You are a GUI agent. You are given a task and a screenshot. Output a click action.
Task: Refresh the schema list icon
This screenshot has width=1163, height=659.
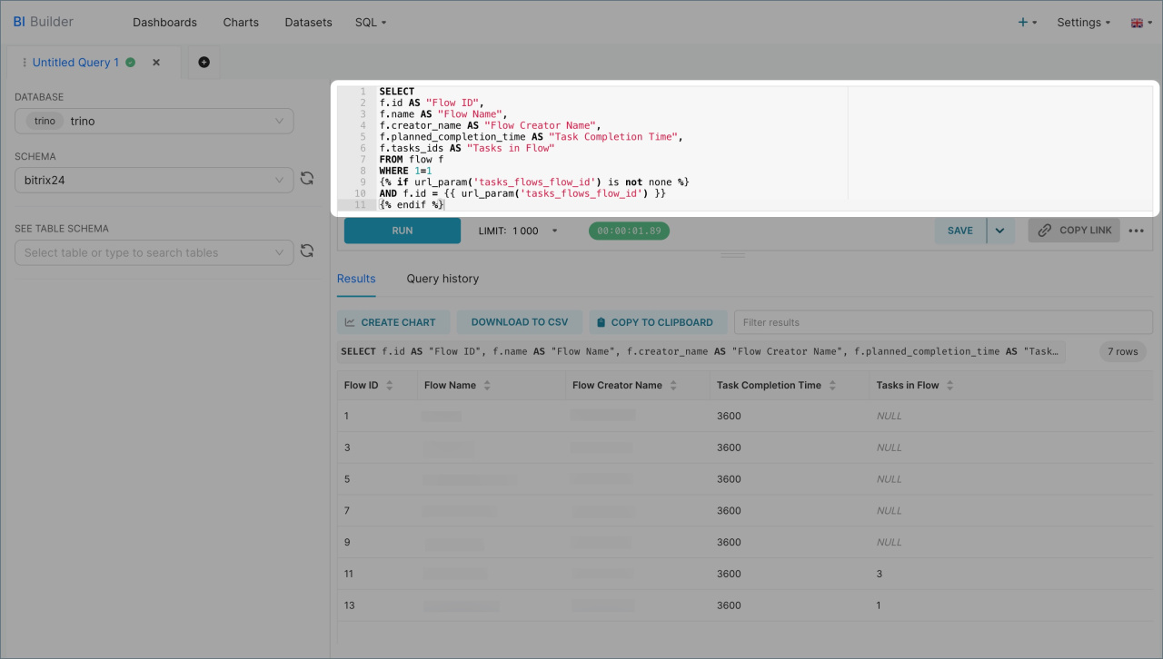tap(307, 180)
